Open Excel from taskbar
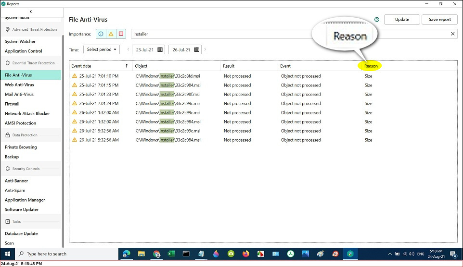 pyautogui.click(x=171, y=254)
